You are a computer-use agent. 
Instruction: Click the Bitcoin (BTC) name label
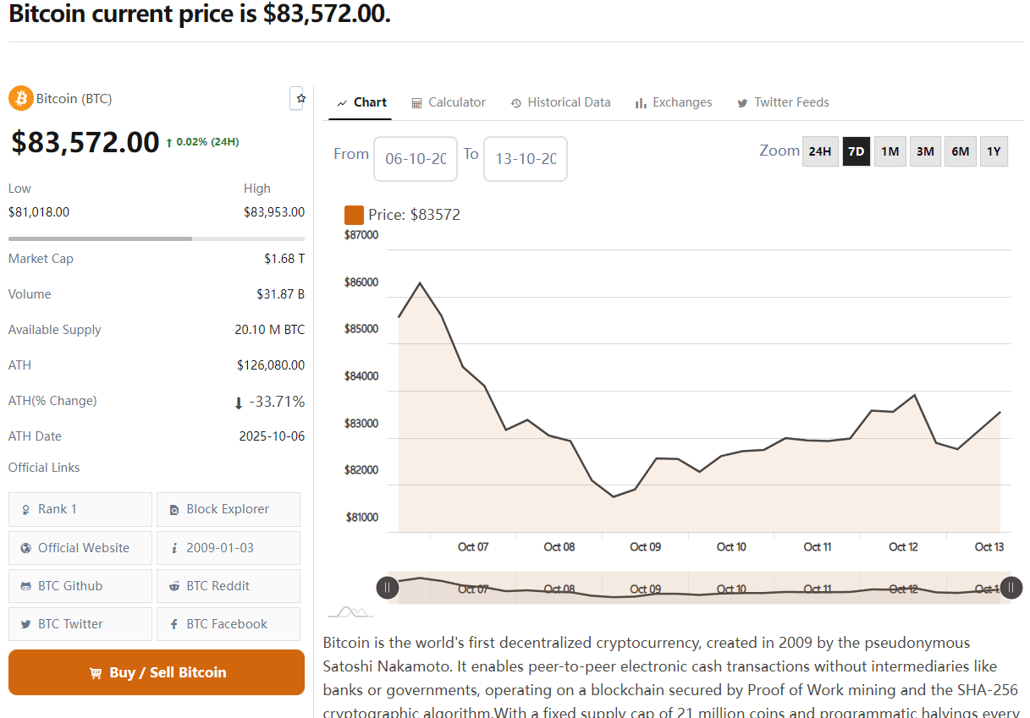coord(74,99)
